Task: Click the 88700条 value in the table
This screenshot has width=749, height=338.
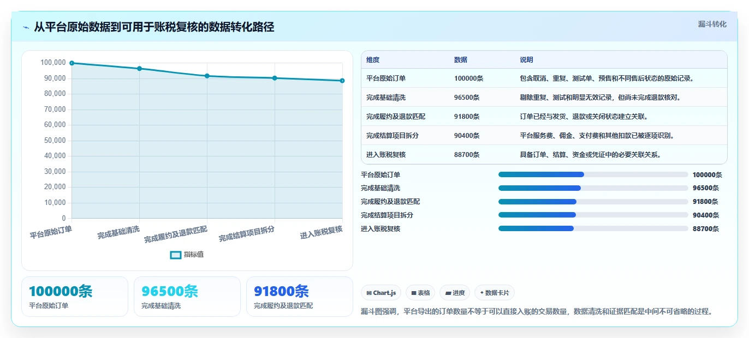Action: [467, 155]
